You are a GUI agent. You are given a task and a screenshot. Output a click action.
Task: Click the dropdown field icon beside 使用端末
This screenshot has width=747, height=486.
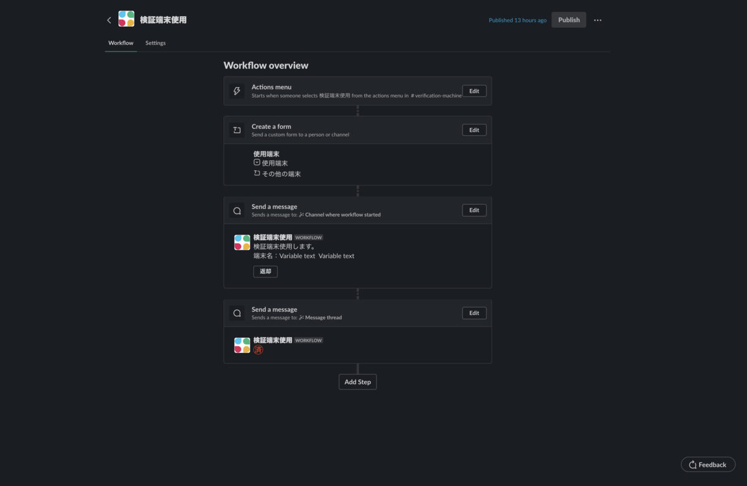(x=256, y=162)
